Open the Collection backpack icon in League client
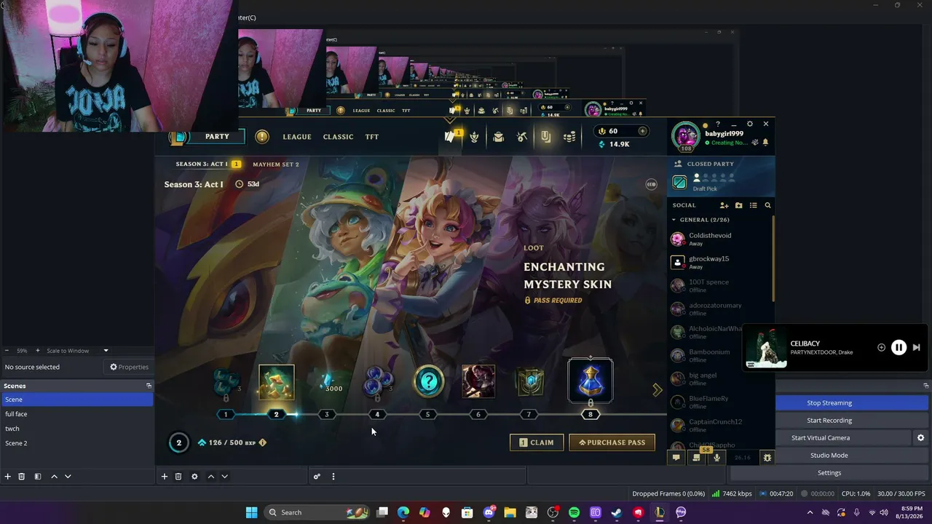 tap(498, 137)
